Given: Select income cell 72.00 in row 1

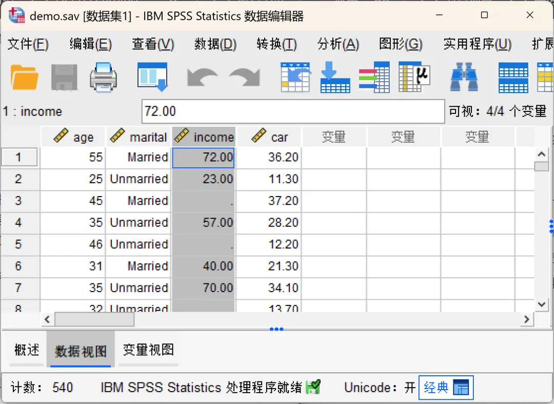Looking at the screenshot, I should [x=204, y=157].
